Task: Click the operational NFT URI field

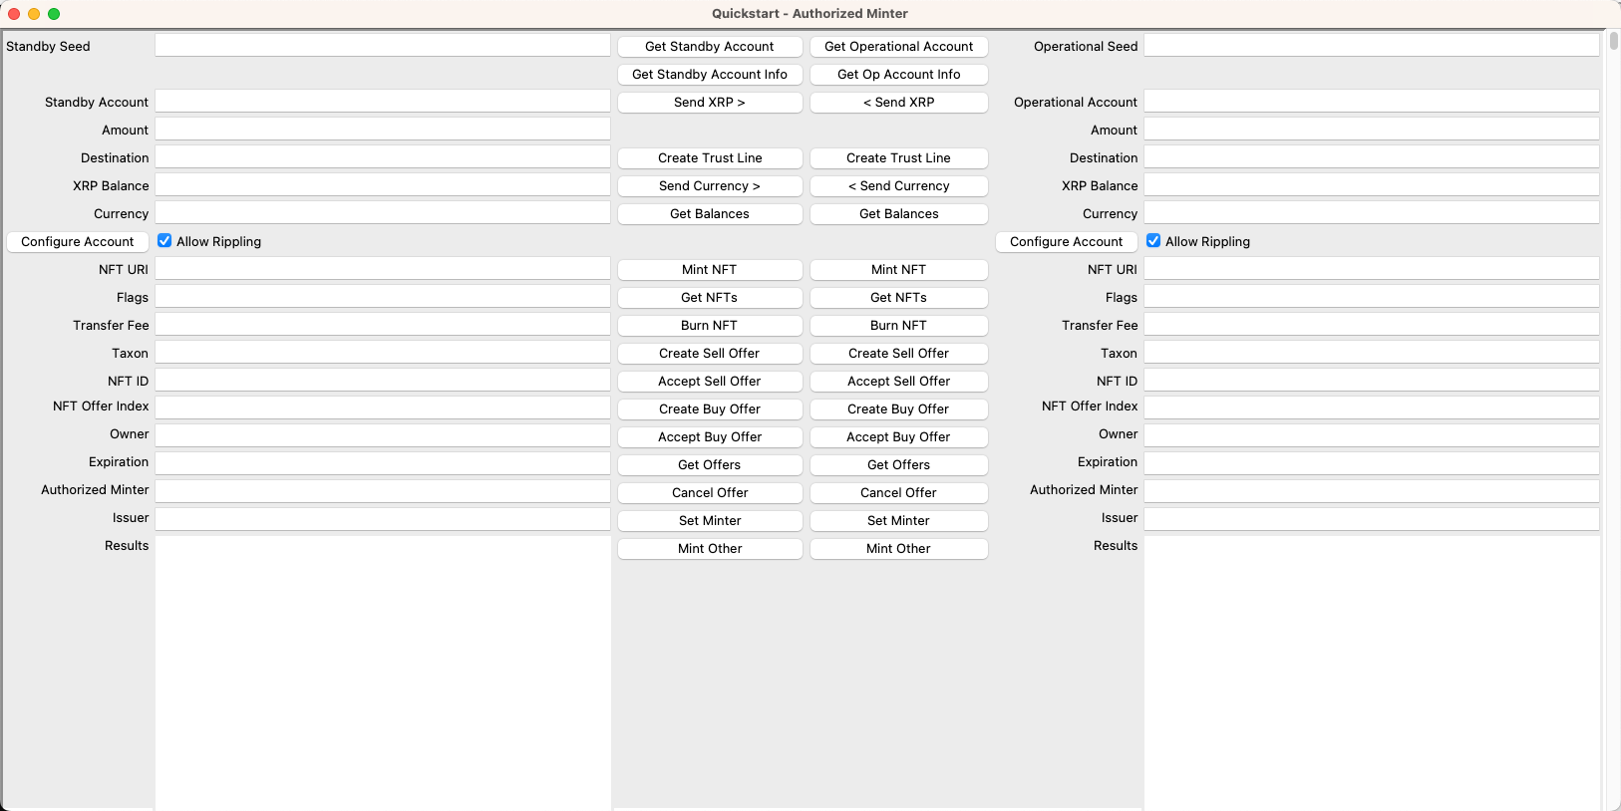Action: tap(1371, 269)
